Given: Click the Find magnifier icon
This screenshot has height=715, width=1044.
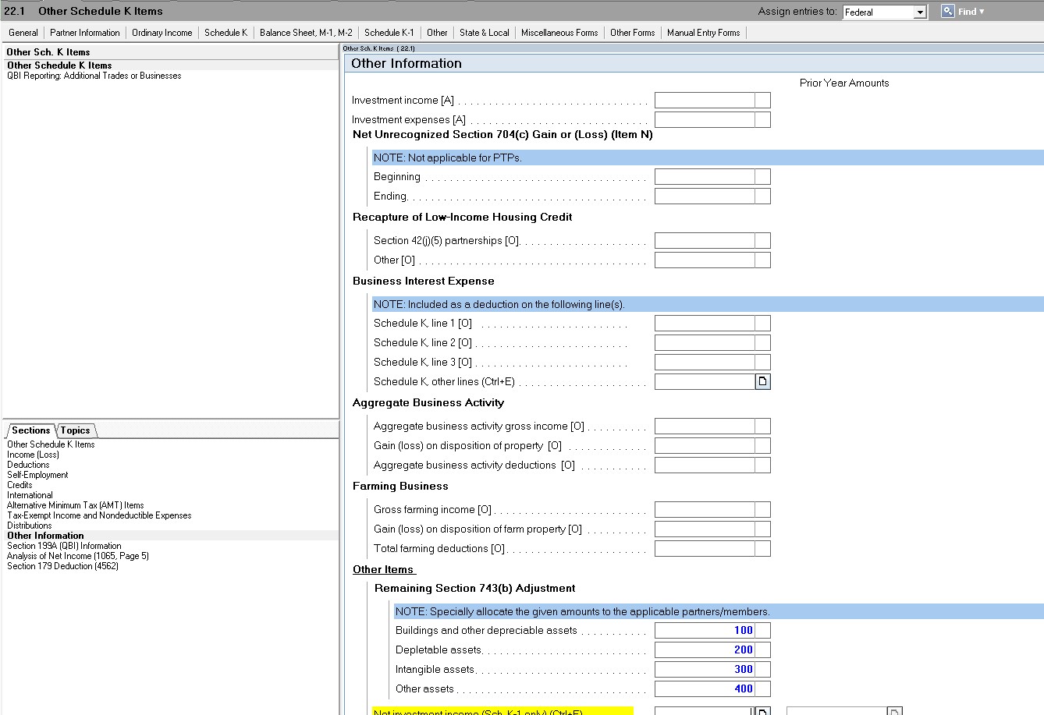Looking at the screenshot, I should click(x=947, y=11).
